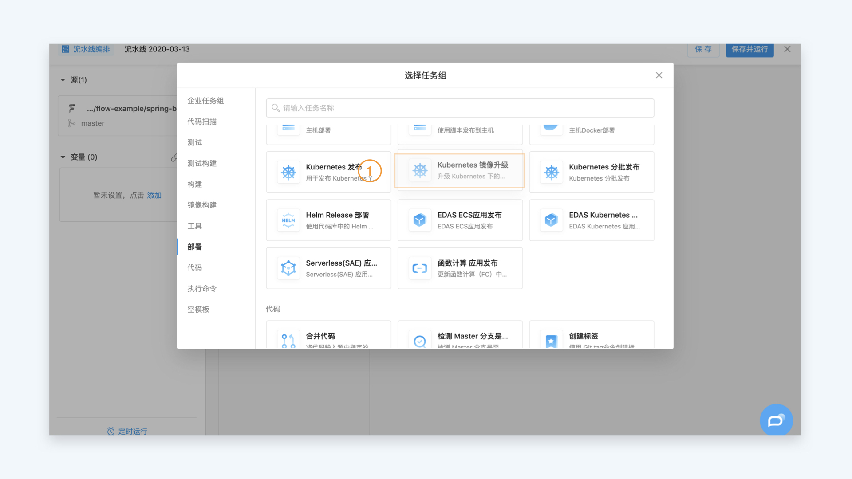
Task: Open the 工具 category
Action: (195, 226)
